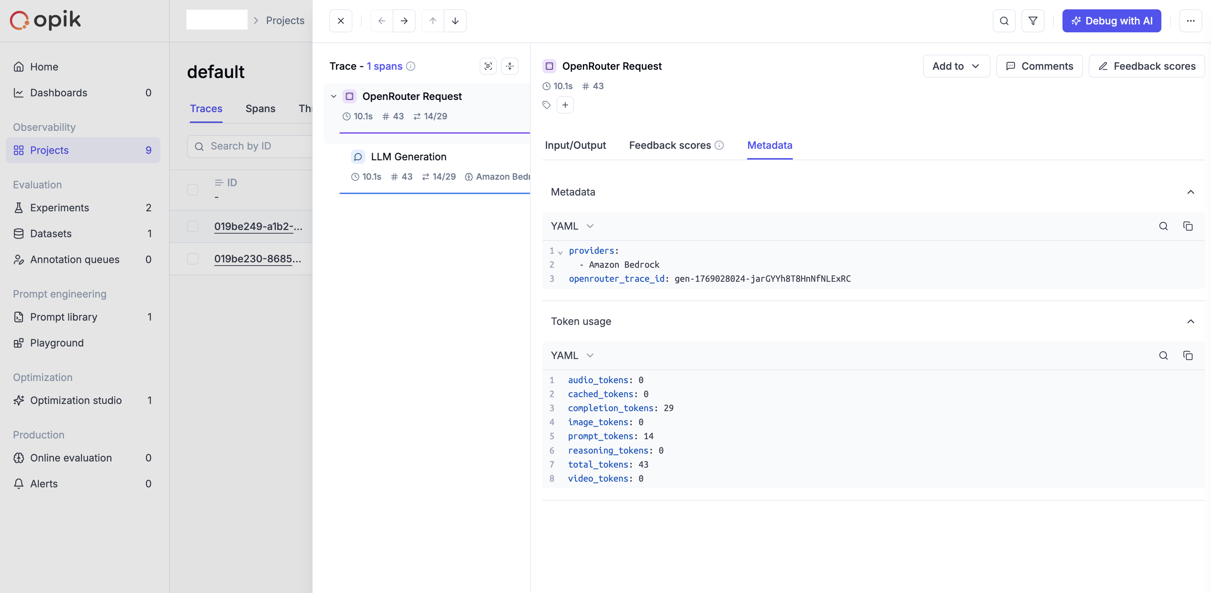Check the box for trace 019be230-8685
Image resolution: width=1211 pixels, height=593 pixels.
[193, 259]
